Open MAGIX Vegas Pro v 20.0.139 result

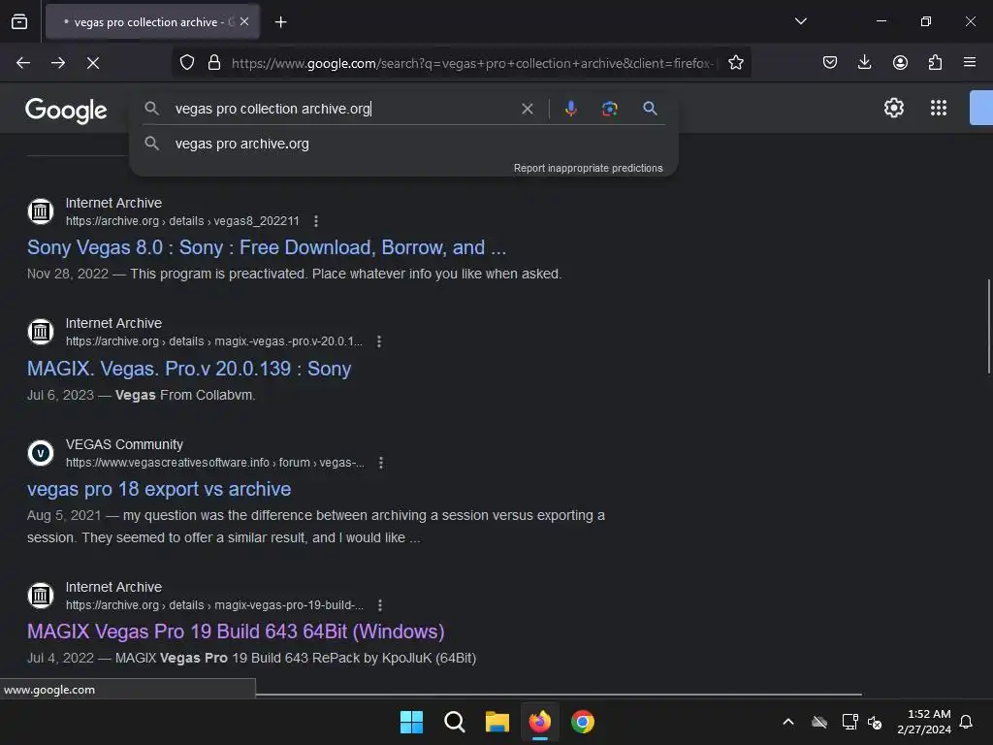(x=189, y=369)
